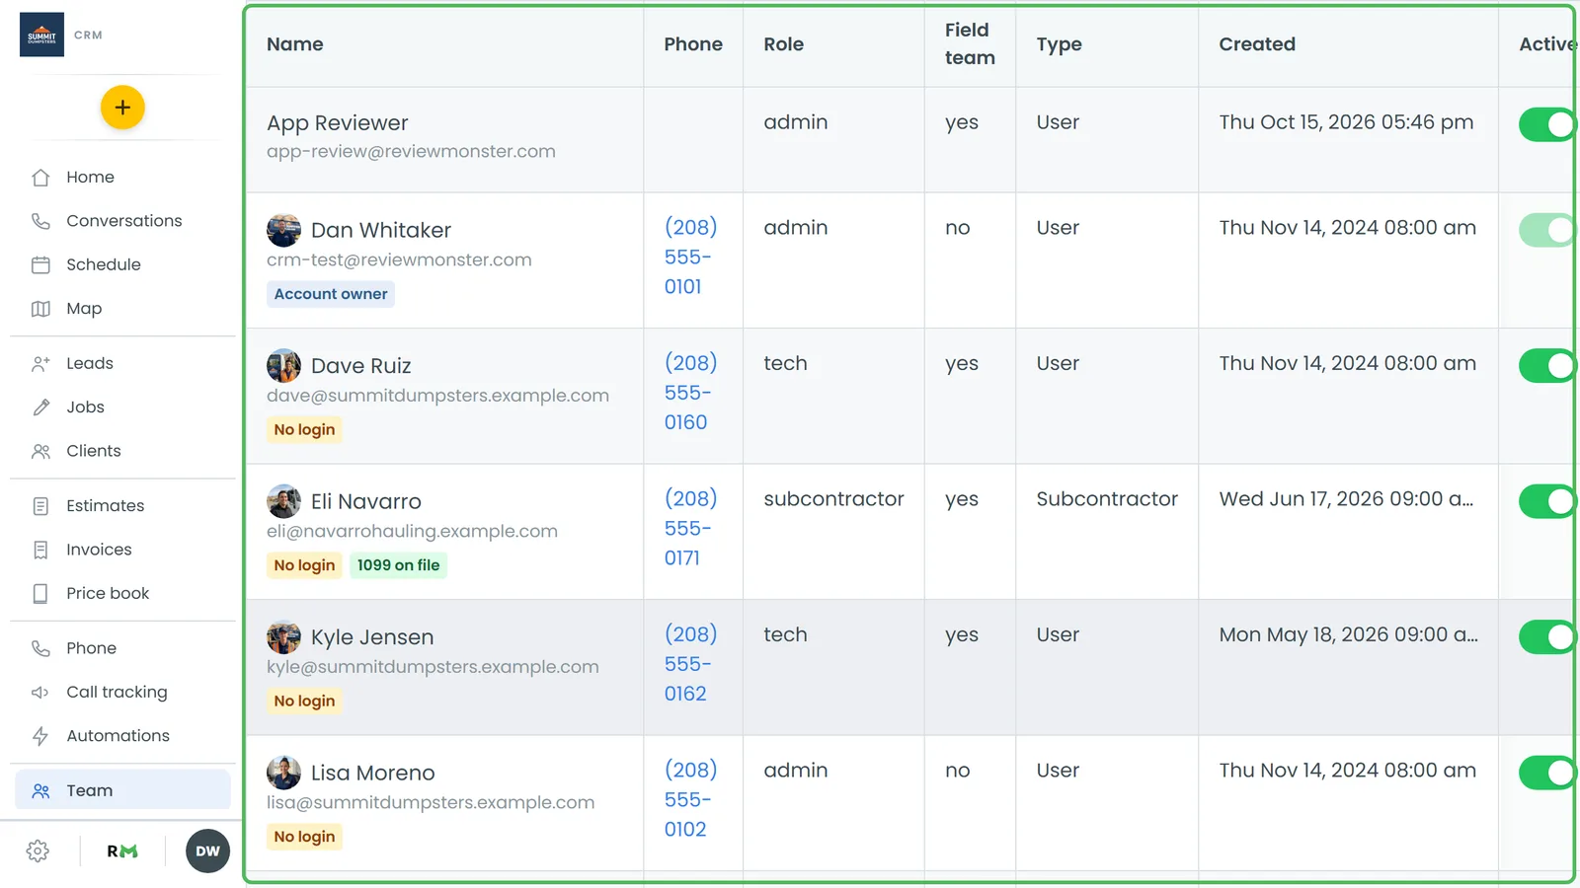This screenshot has width=1580, height=888.
Task: Click the RM ReviewMonster logo icon
Action: 122,851
